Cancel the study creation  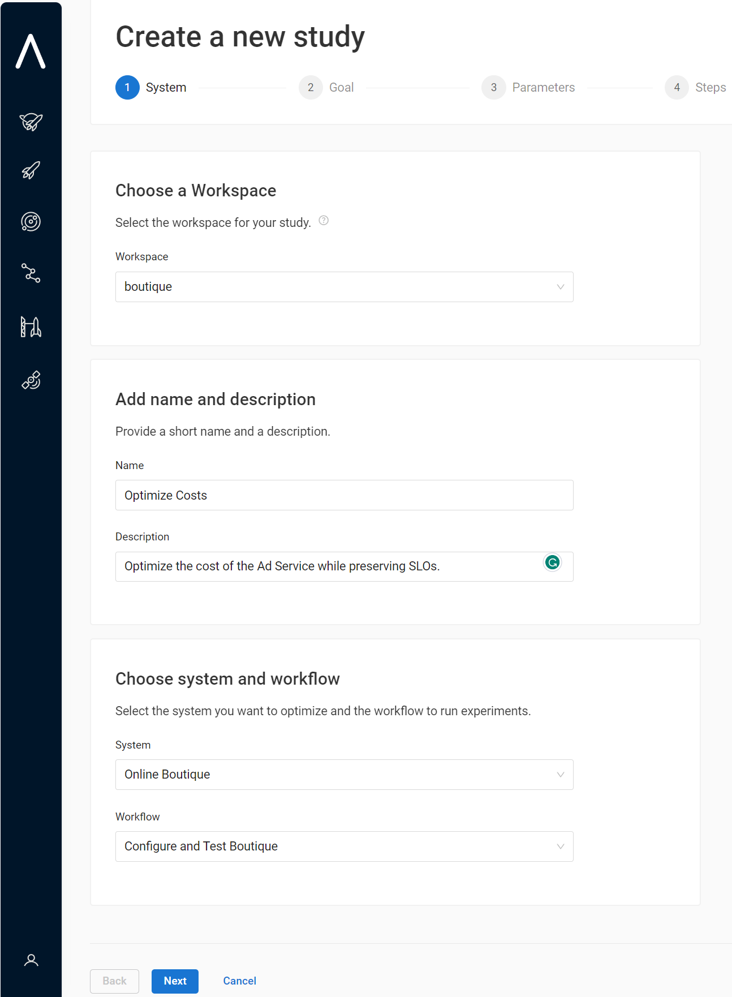tap(239, 981)
